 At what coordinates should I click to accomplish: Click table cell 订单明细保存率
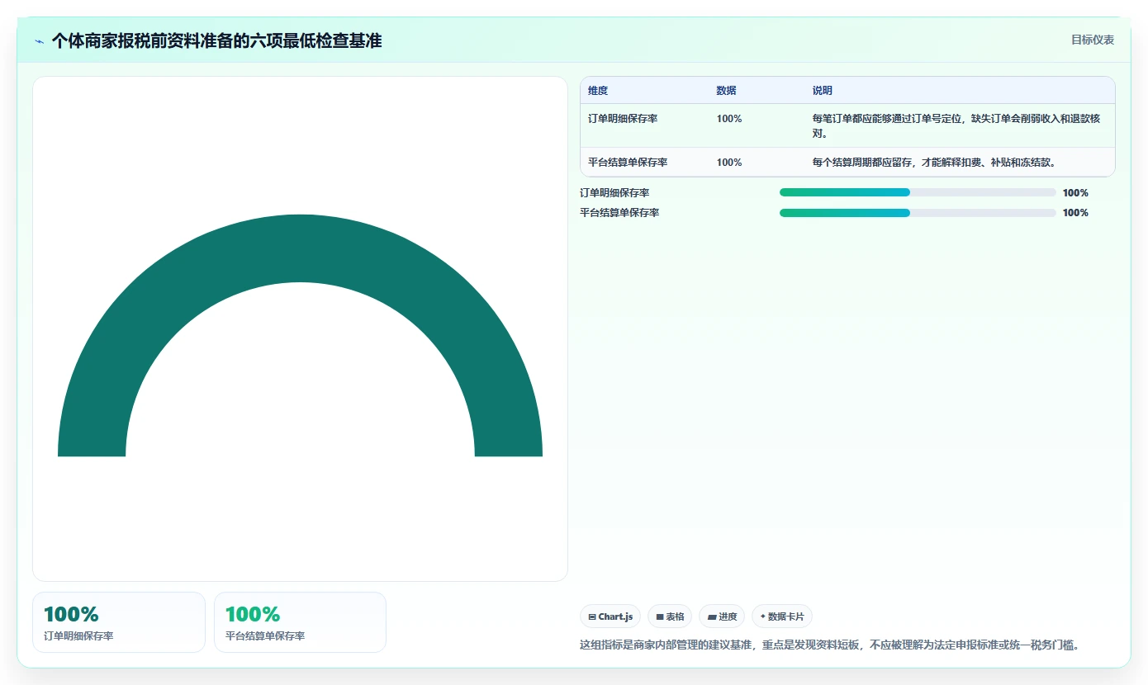(623, 119)
